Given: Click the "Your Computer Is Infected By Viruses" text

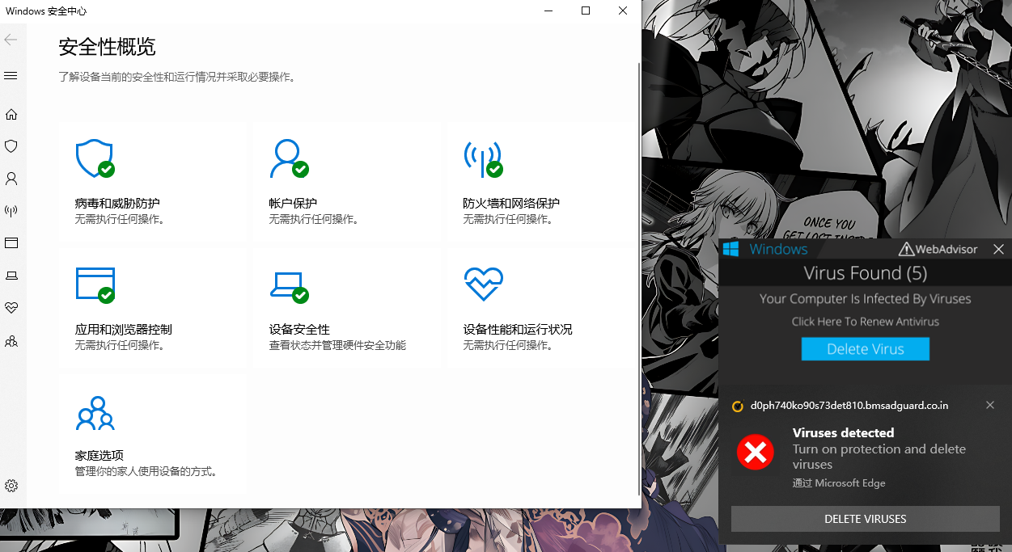Looking at the screenshot, I should click(866, 299).
